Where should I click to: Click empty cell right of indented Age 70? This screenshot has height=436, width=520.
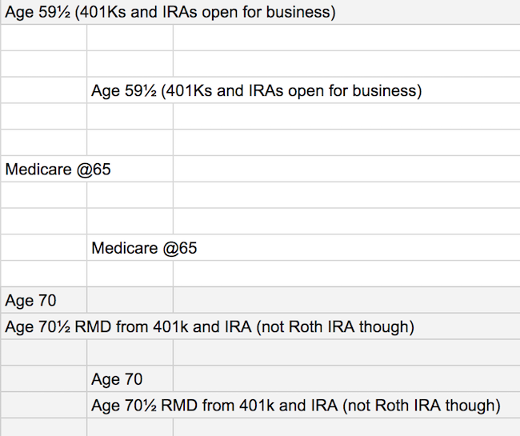pyautogui.click(x=346, y=378)
